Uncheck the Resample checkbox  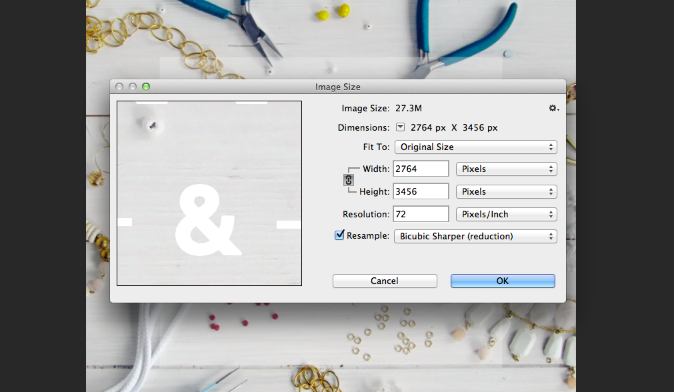339,235
